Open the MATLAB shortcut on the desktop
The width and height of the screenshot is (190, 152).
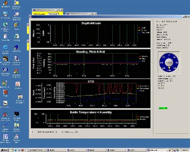coord(5,4)
